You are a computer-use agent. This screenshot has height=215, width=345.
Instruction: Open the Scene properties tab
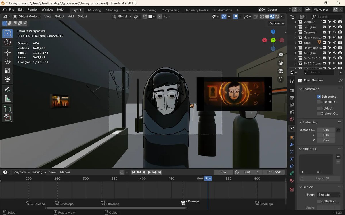pos(292,112)
